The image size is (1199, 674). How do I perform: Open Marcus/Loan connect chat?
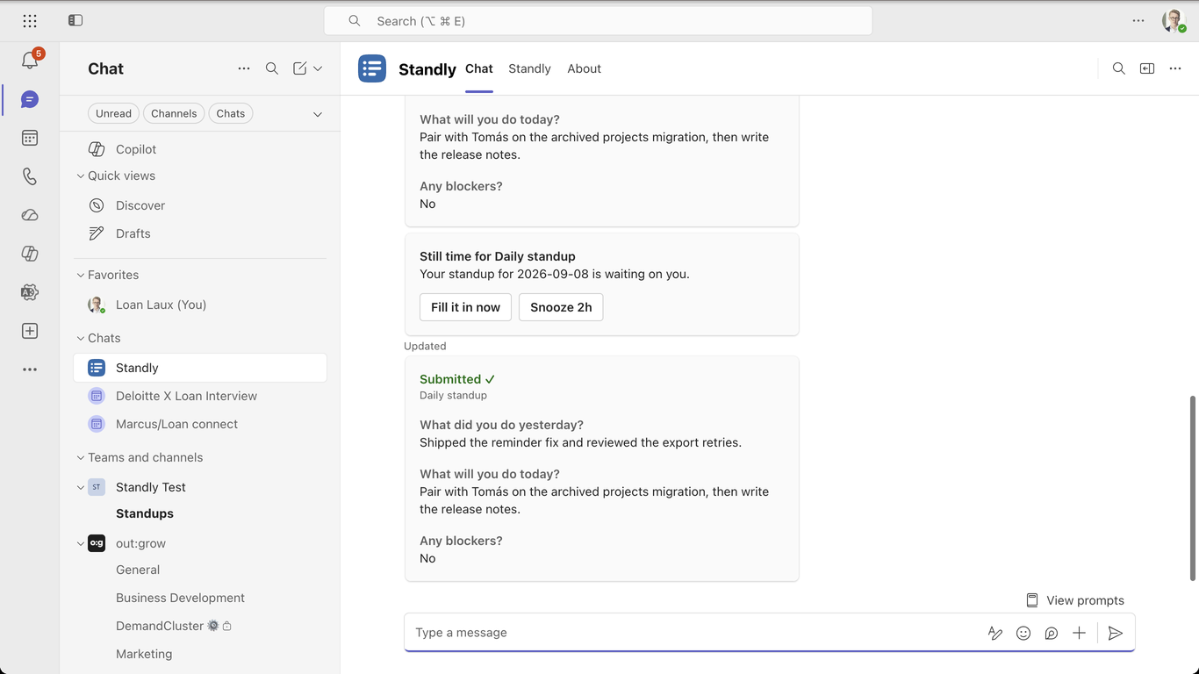pyautogui.click(x=200, y=424)
